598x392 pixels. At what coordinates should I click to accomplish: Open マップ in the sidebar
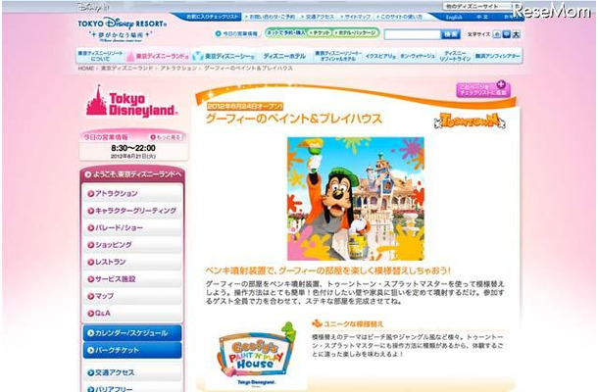tap(132, 296)
